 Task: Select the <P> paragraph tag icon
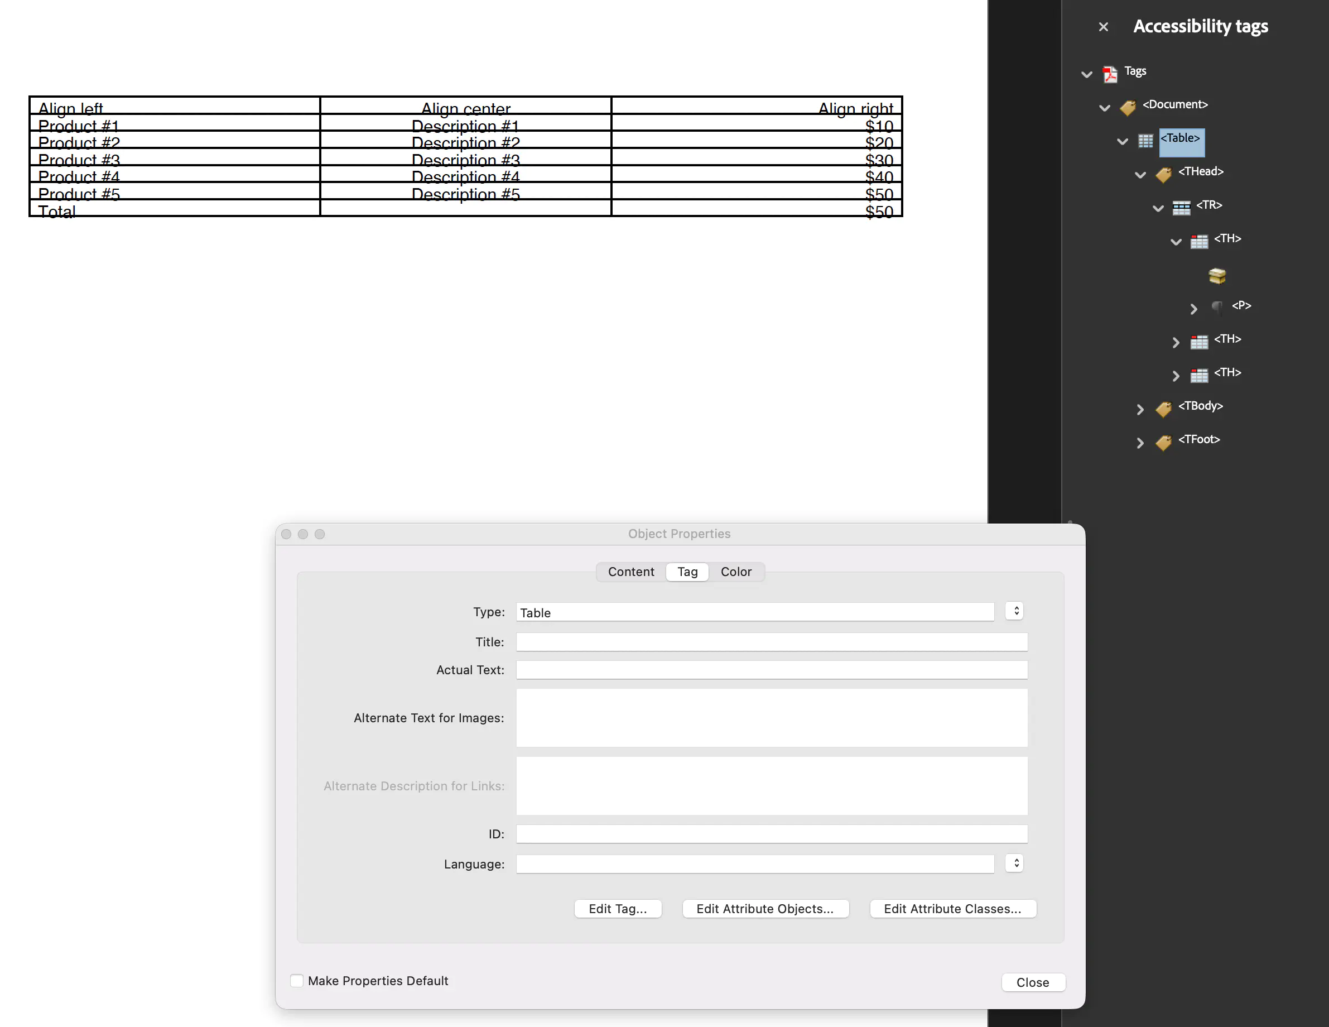point(1217,308)
